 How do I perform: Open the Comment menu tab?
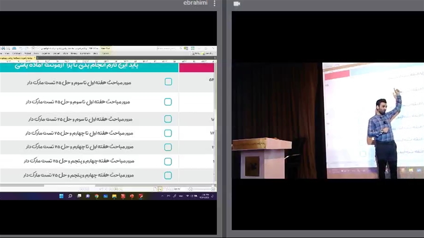pos(17,53)
